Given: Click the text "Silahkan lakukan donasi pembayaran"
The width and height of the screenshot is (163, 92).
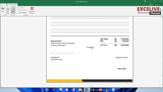Looking at the screenshot, I should coord(63,43).
